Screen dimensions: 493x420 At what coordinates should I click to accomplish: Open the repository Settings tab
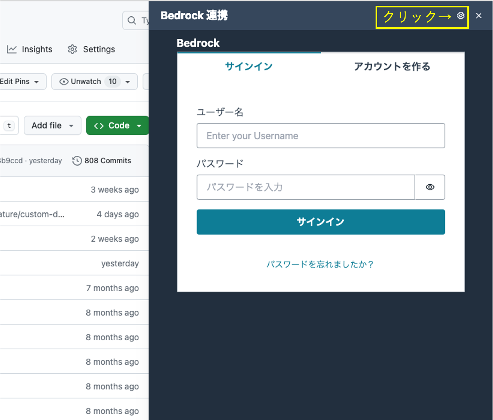(91, 49)
